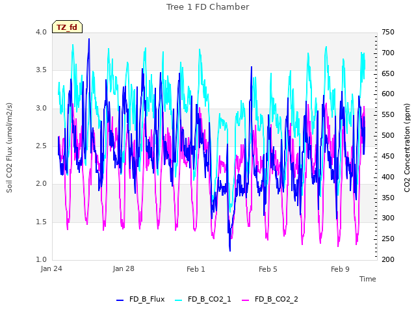The image size is (416, 312).
Task: Click the magenta FD_B_CO2_2 legend swatch
Action: tap(246, 300)
